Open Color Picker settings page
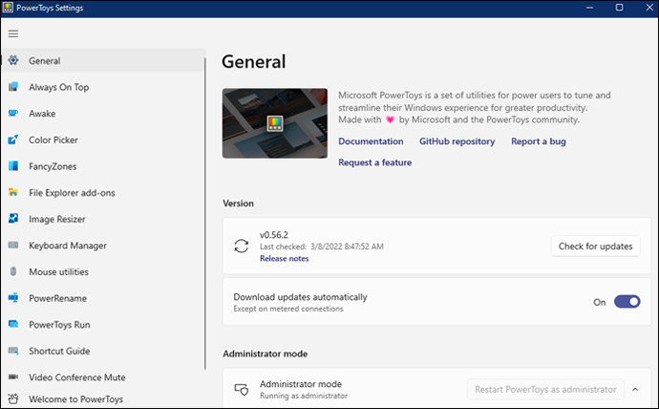The height and width of the screenshot is (409, 659). (103, 140)
